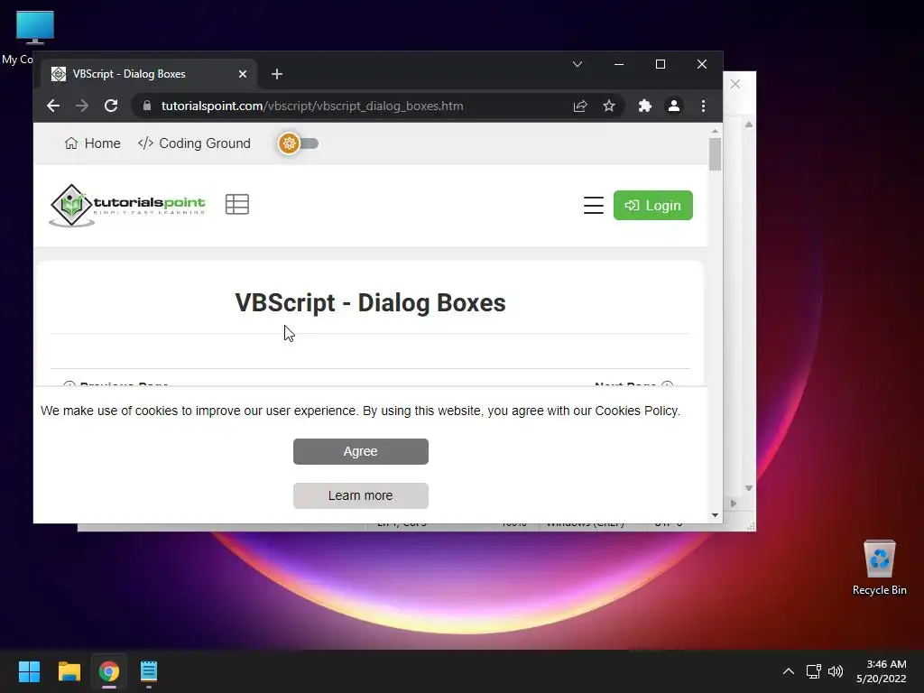
Task: Minimize the Chrome window
Action: click(x=619, y=64)
